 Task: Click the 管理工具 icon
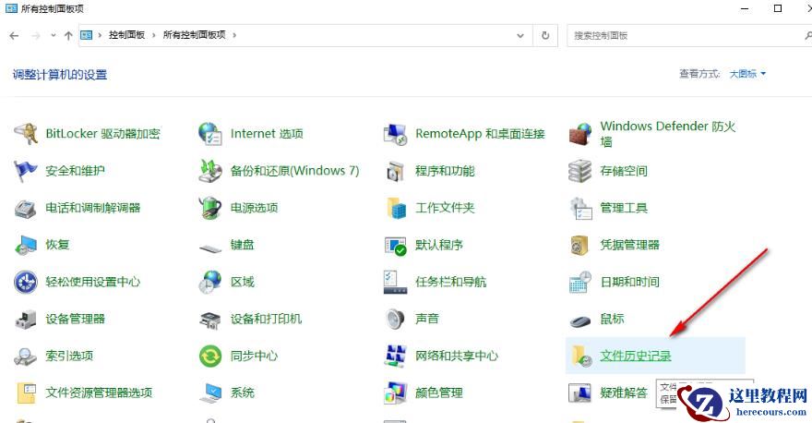(x=580, y=208)
